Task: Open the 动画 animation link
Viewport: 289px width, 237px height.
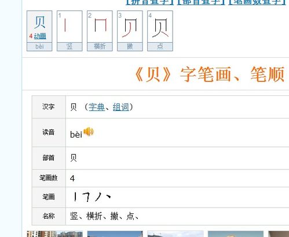Action: 40,36
